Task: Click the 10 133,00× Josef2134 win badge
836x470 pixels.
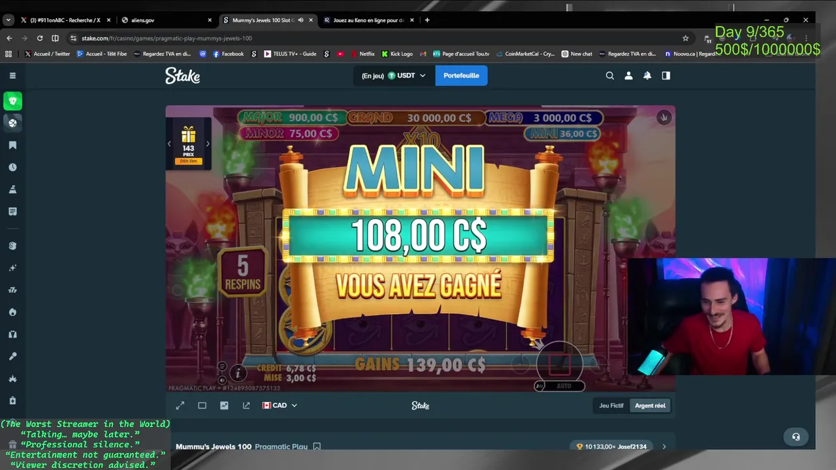Action: (611, 446)
